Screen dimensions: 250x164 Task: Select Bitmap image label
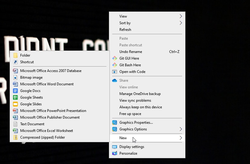pos(31,77)
